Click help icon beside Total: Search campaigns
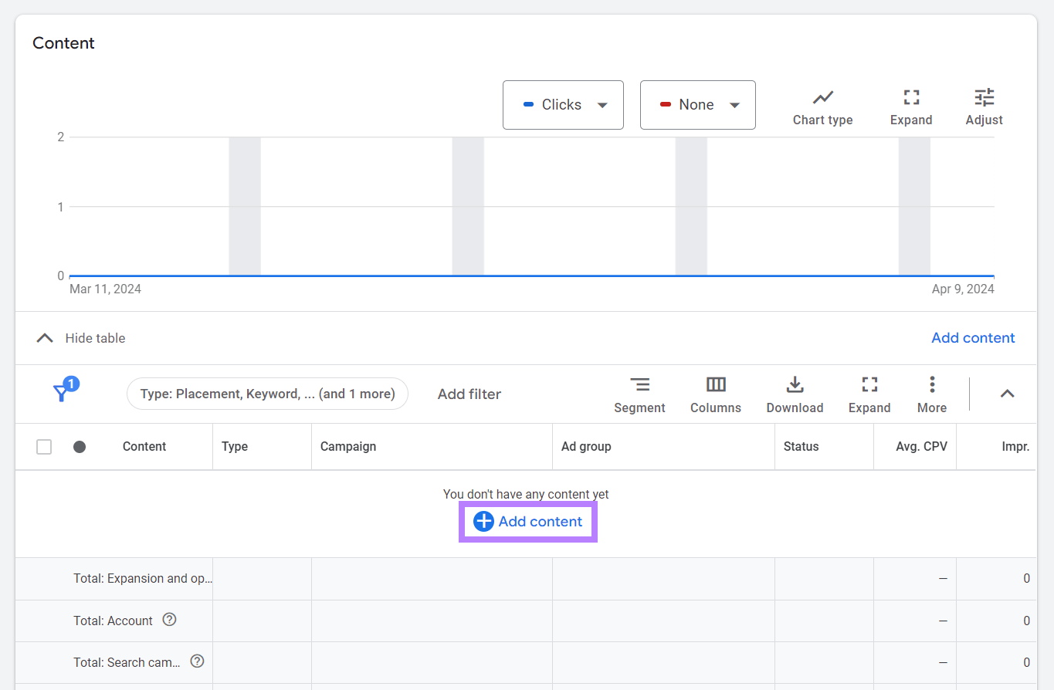Image resolution: width=1054 pixels, height=690 pixels. 198,661
